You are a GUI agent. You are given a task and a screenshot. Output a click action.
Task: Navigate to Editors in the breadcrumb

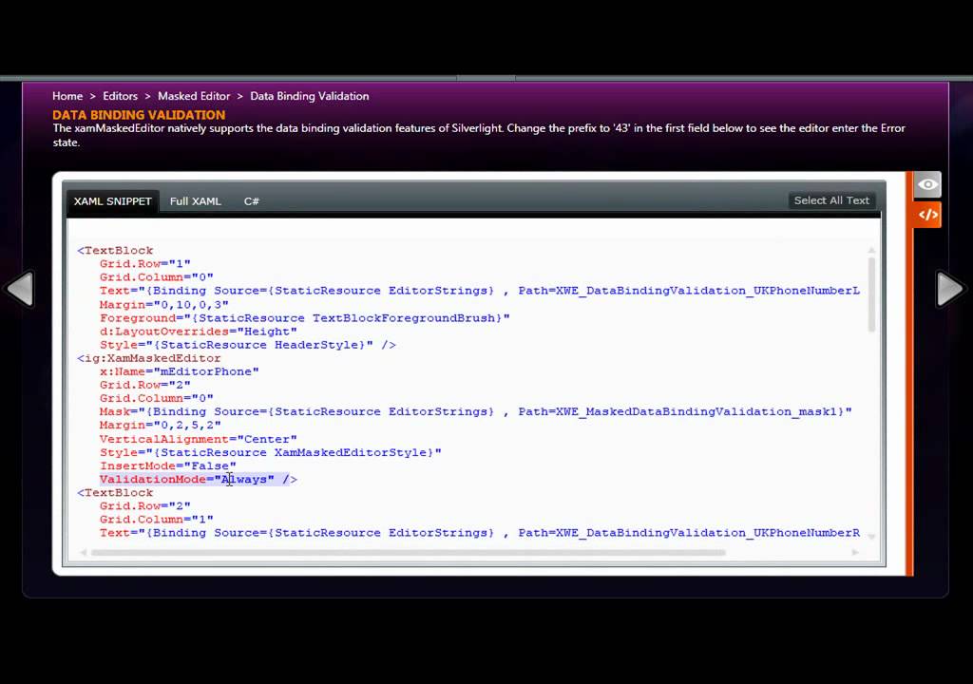click(x=121, y=96)
